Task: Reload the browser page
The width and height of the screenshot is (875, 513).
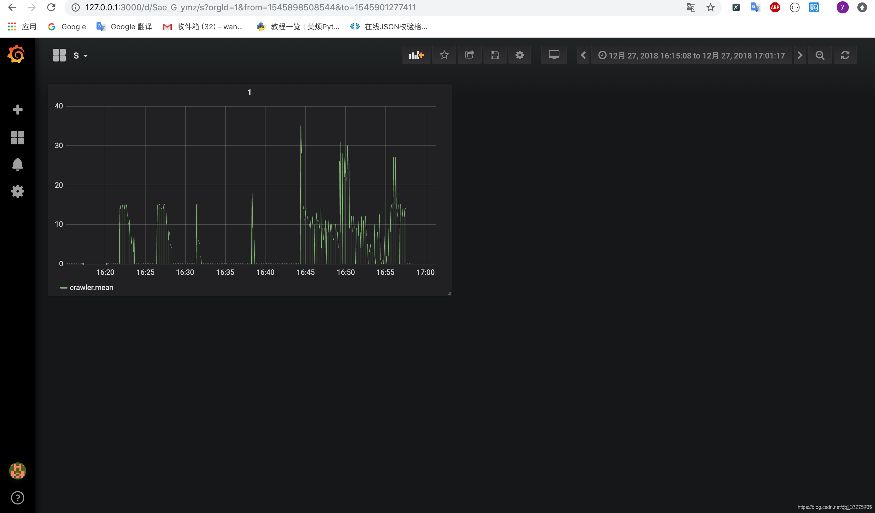Action: [x=51, y=7]
